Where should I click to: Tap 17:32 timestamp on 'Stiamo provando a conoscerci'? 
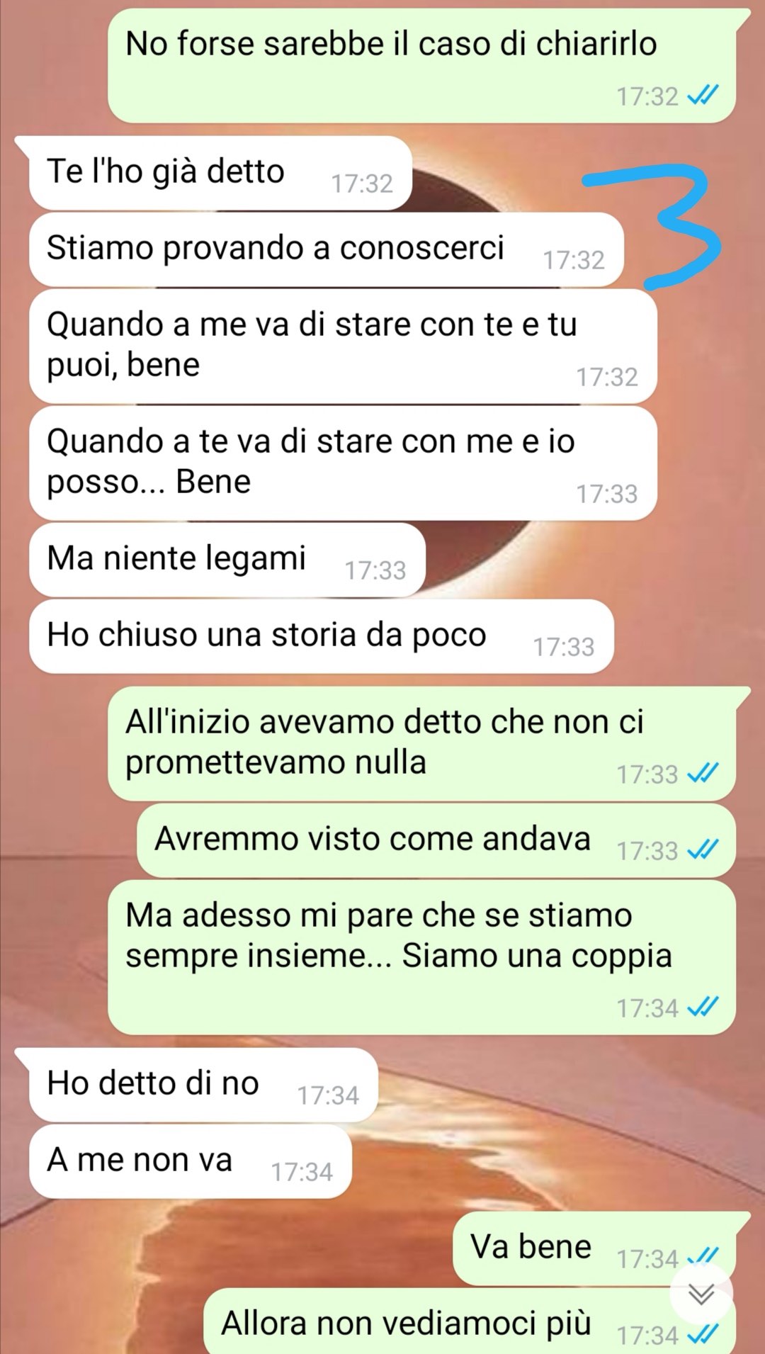574,260
